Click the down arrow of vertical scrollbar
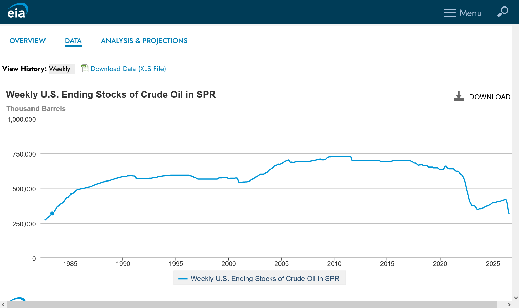This screenshot has height=308, width=519. (516, 298)
